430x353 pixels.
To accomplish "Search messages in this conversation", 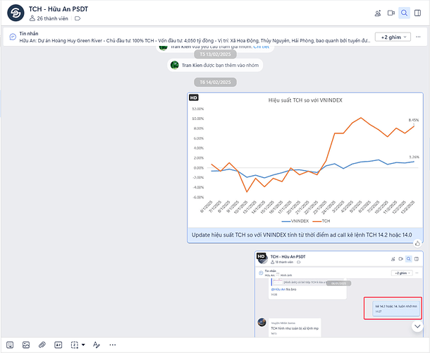I will click(x=405, y=13).
